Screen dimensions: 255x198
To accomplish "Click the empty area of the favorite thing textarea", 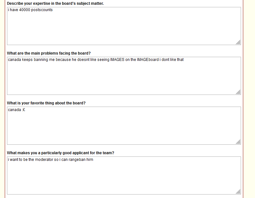I will [x=124, y=128].
